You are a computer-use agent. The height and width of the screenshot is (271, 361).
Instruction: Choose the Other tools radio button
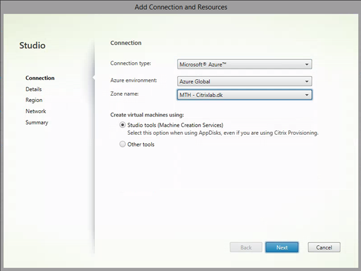pyautogui.click(x=122, y=144)
